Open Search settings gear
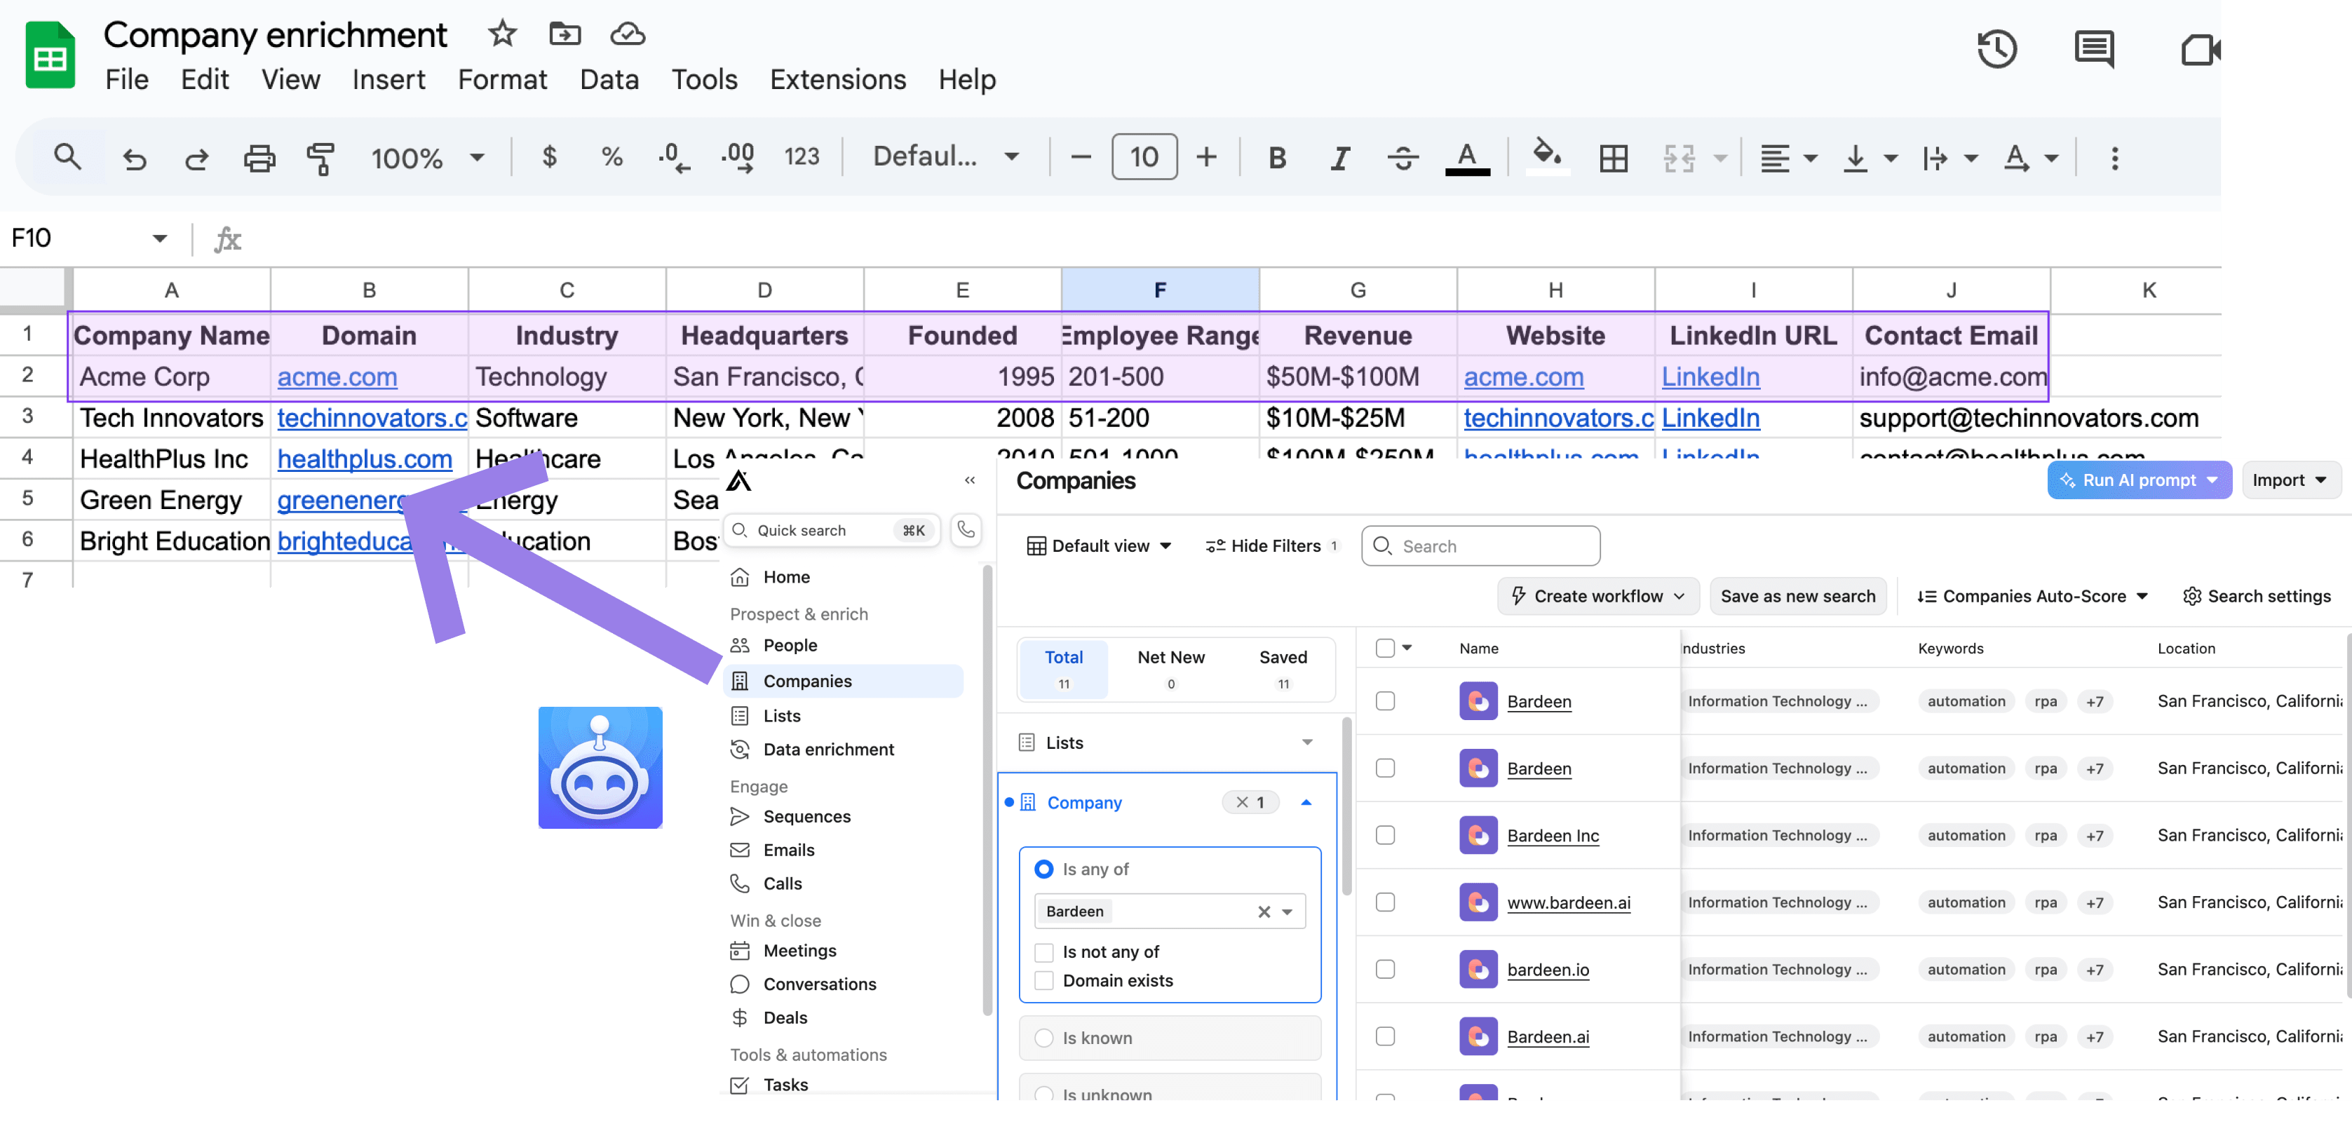Screen dimensions: 2352x1138 click(2256, 596)
